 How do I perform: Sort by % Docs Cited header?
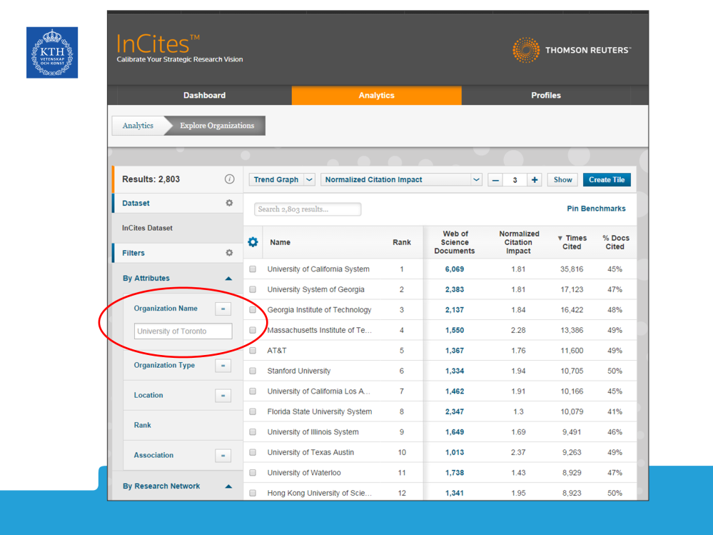point(615,242)
